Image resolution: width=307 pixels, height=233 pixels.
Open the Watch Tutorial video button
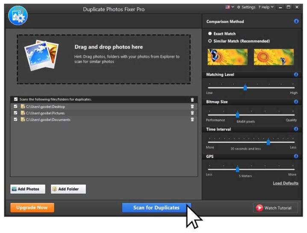276,208
